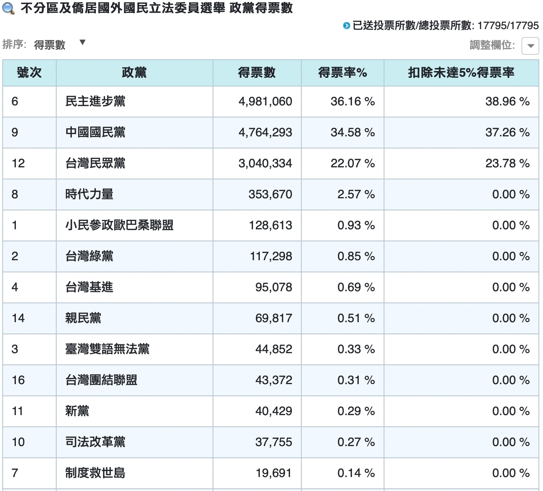
Task: Click the 號次 column header
Action: 29,73
